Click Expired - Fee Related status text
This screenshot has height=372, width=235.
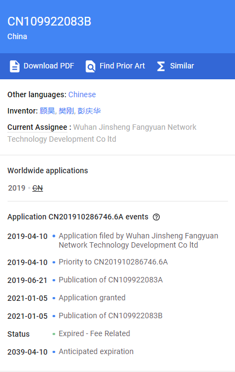pos(94,333)
